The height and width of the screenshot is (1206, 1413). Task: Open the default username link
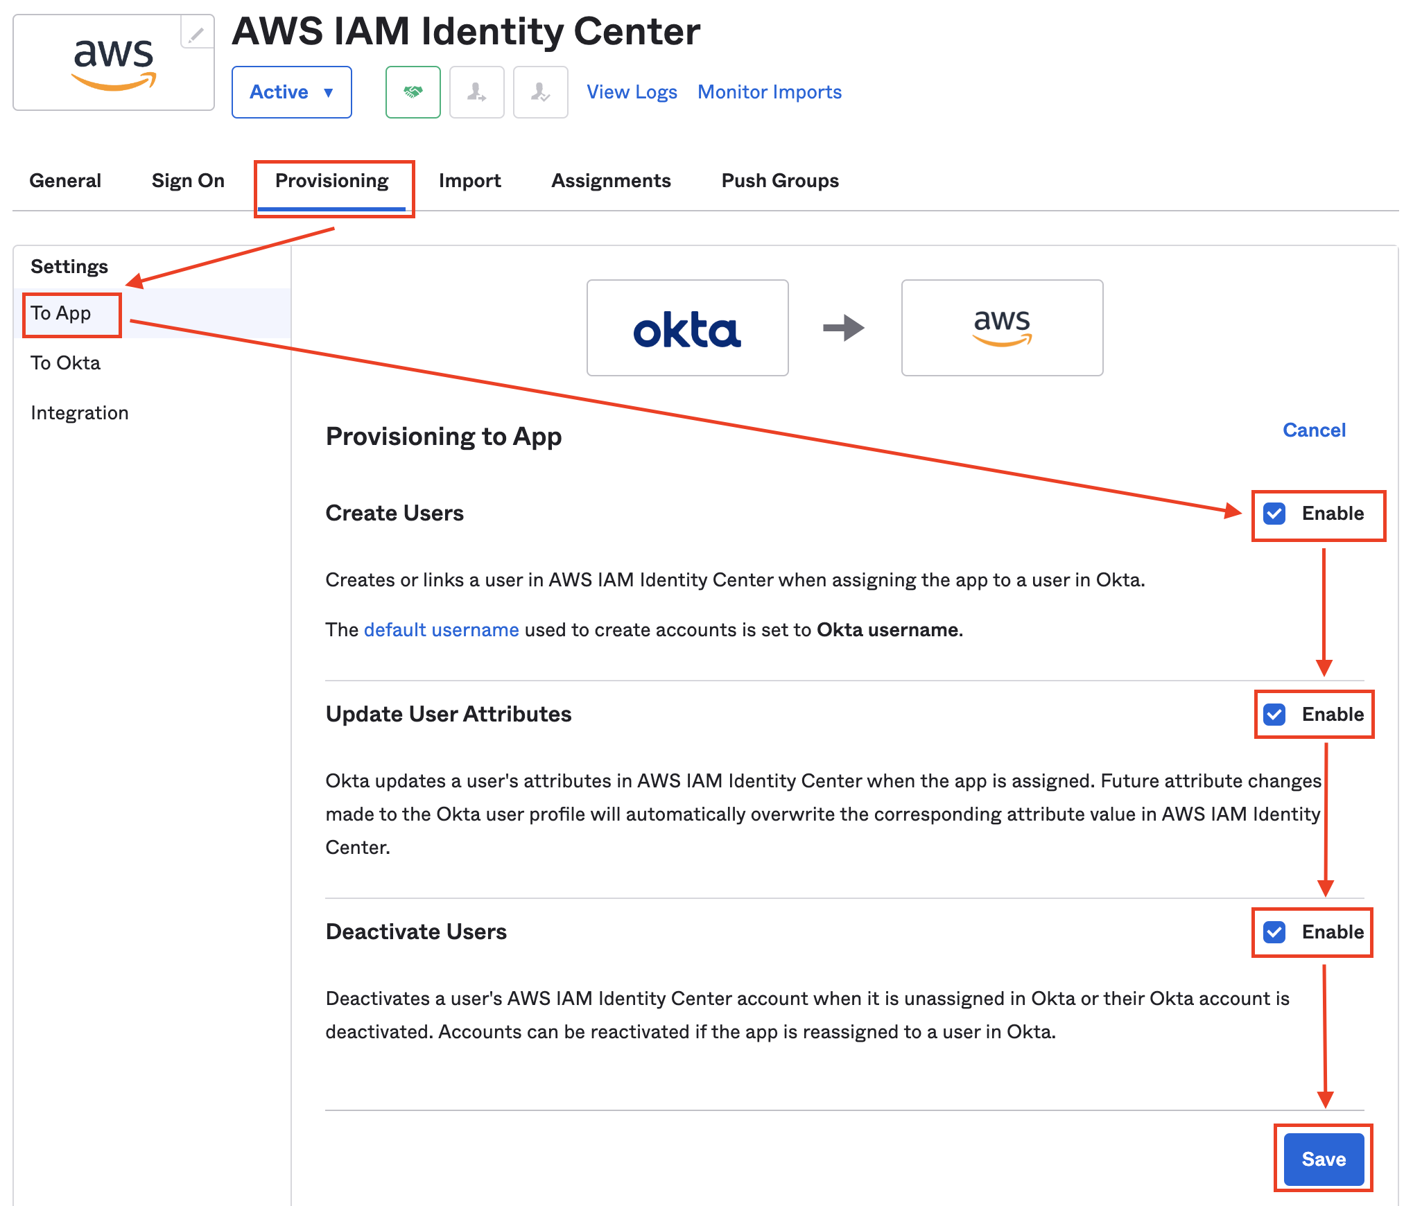tap(441, 630)
